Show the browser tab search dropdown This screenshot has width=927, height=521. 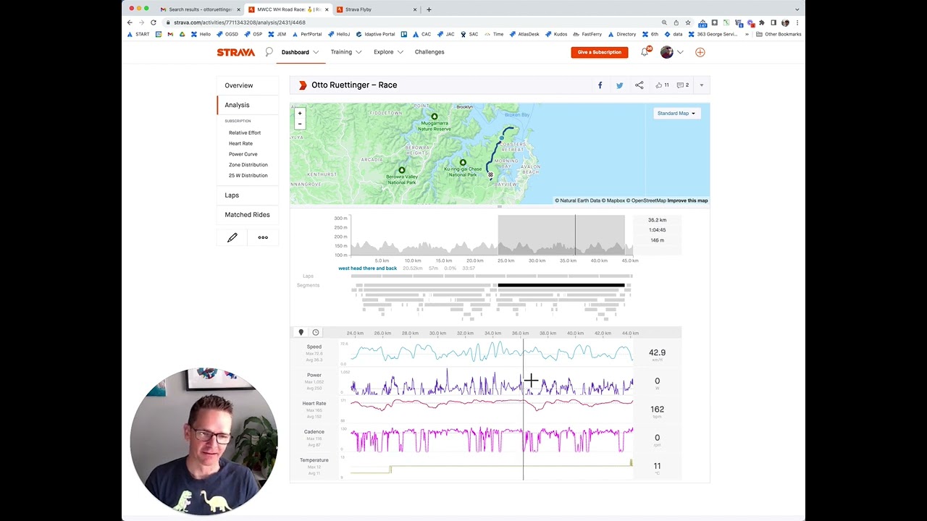797,9
